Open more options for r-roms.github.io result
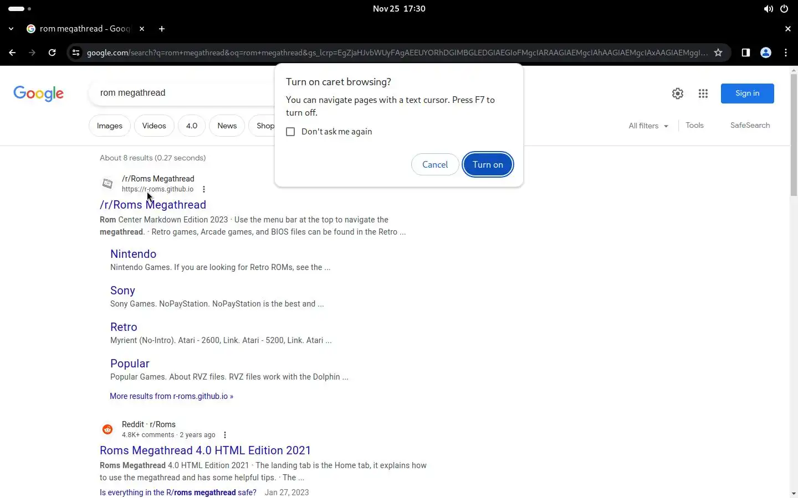Screen dimensions: 798x498 point(204,189)
